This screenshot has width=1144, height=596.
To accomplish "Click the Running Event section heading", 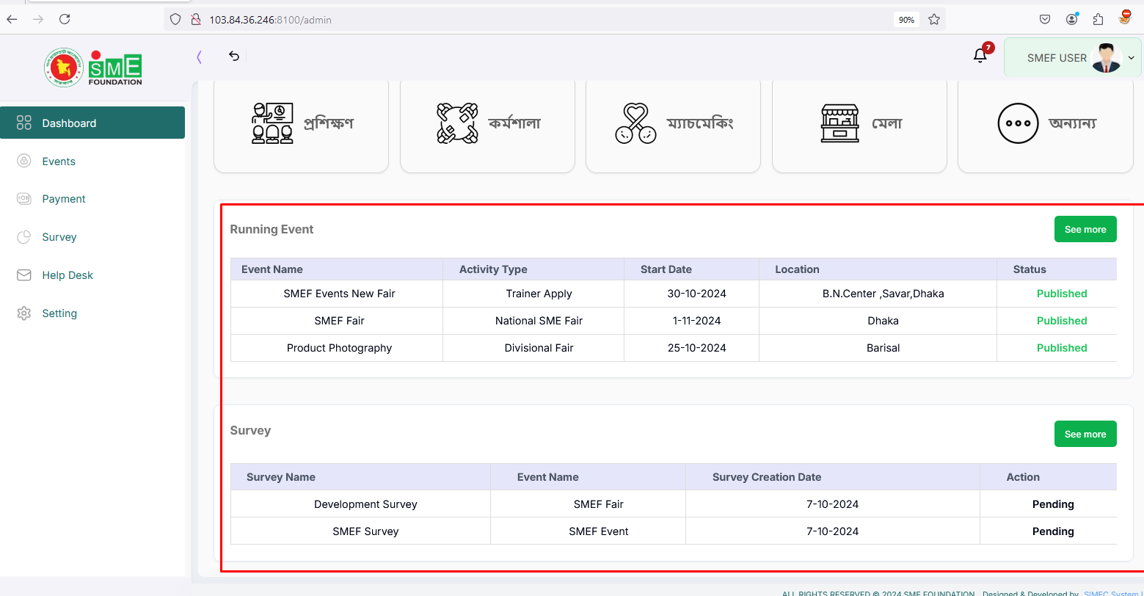I will (272, 229).
